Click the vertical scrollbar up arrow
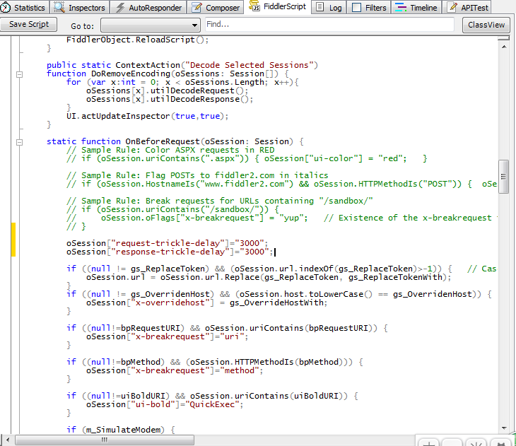Viewport: 516px width, 446px height. [504, 47]
